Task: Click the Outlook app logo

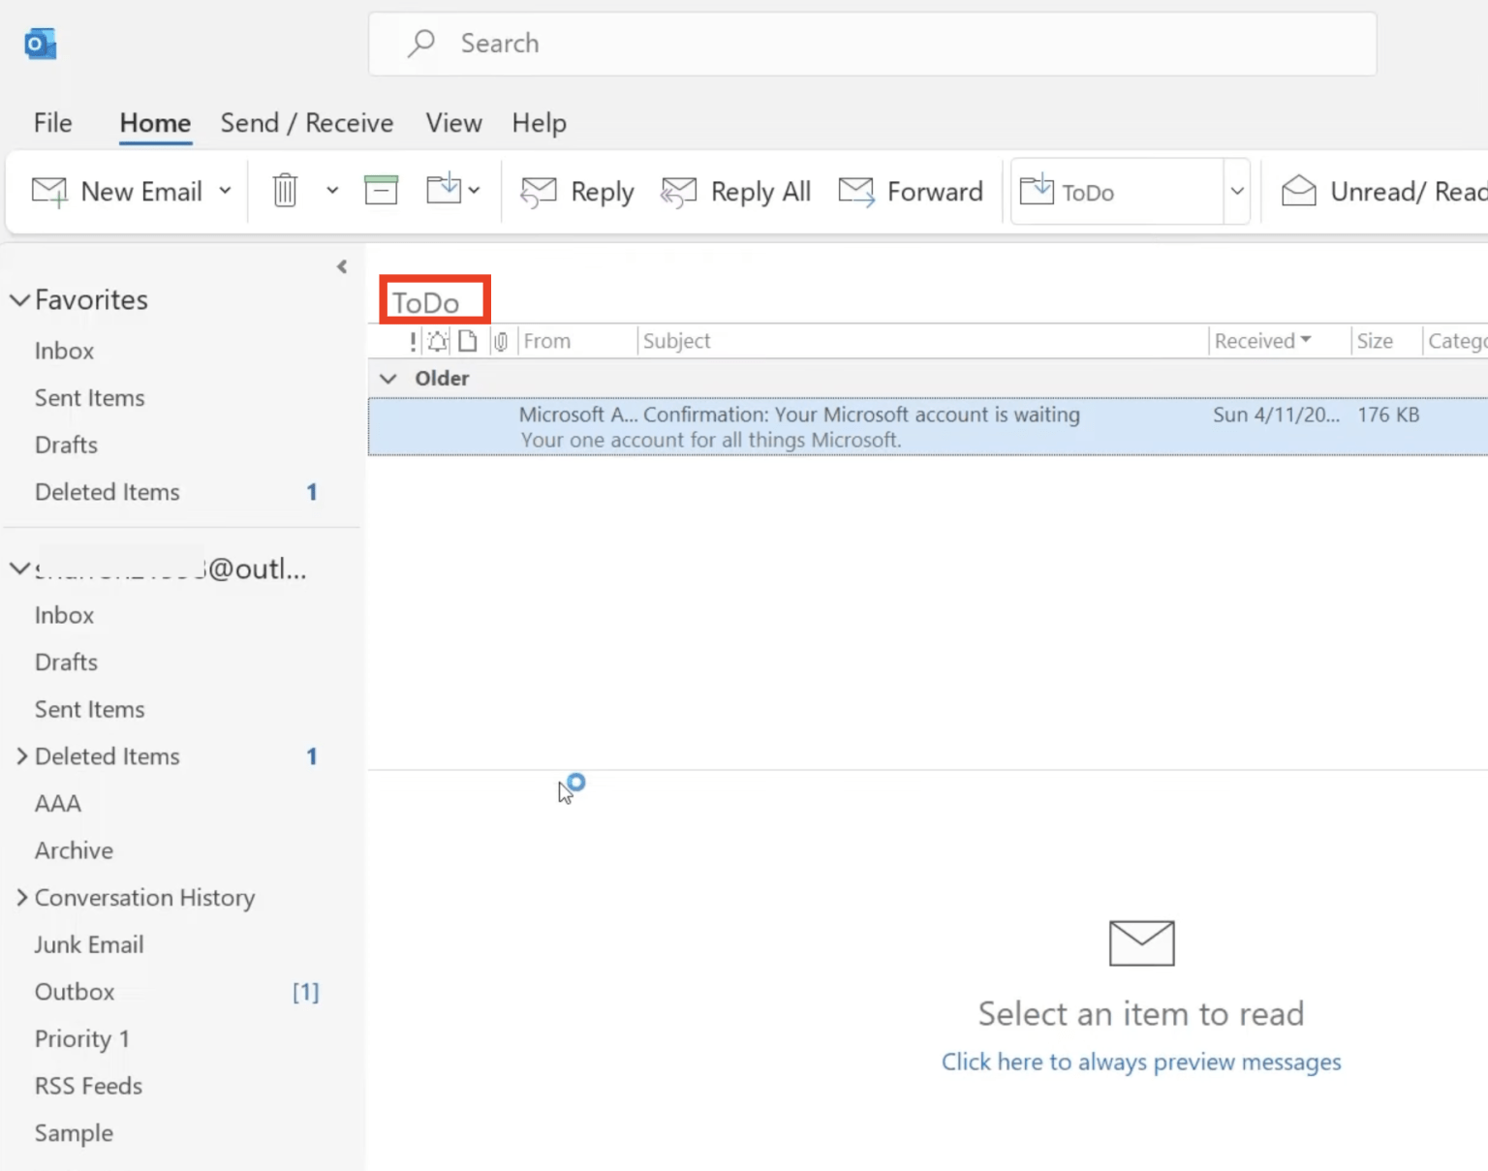Action: pos(40,44)
